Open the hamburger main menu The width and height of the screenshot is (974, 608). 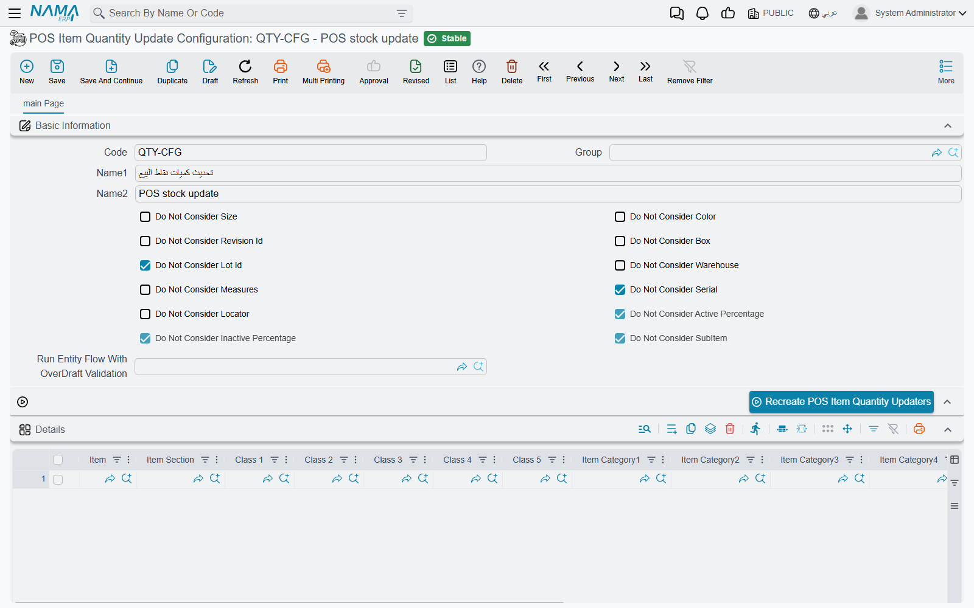(x=15, y=13)
